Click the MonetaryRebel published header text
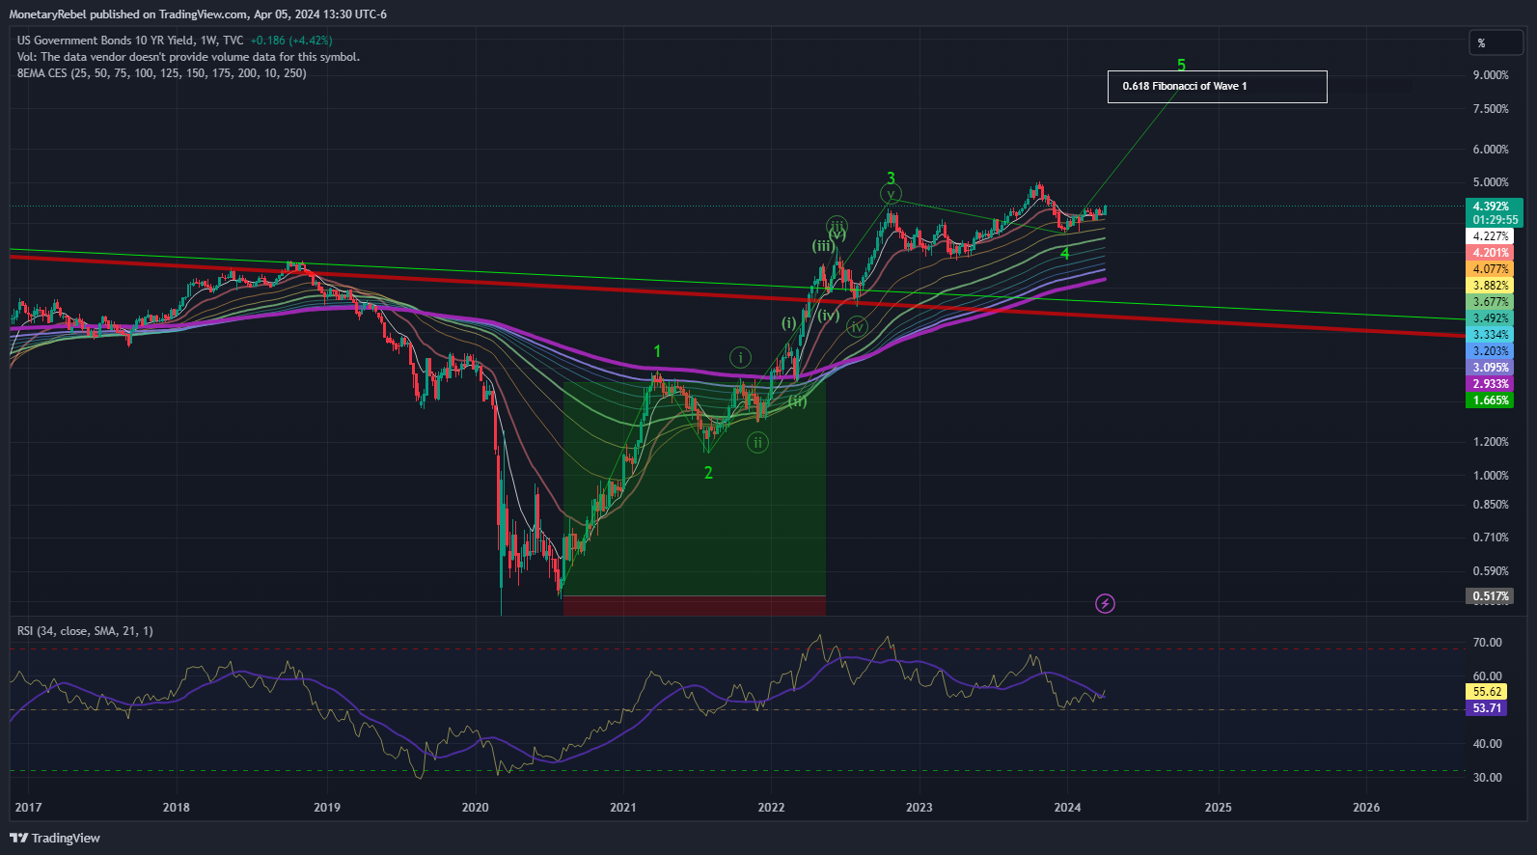 coord(198,14)
